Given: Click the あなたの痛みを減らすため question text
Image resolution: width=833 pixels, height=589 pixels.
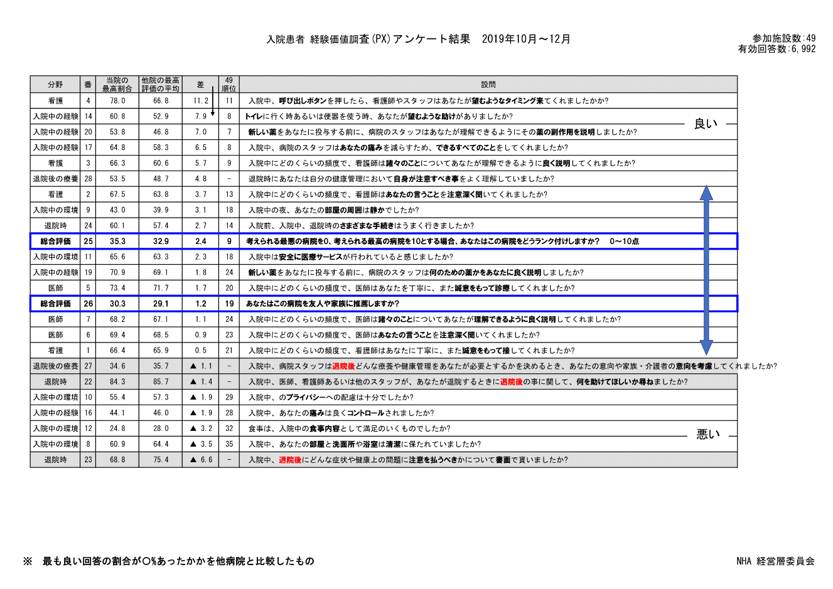Looking at the screenshot, I should (408, 147).
